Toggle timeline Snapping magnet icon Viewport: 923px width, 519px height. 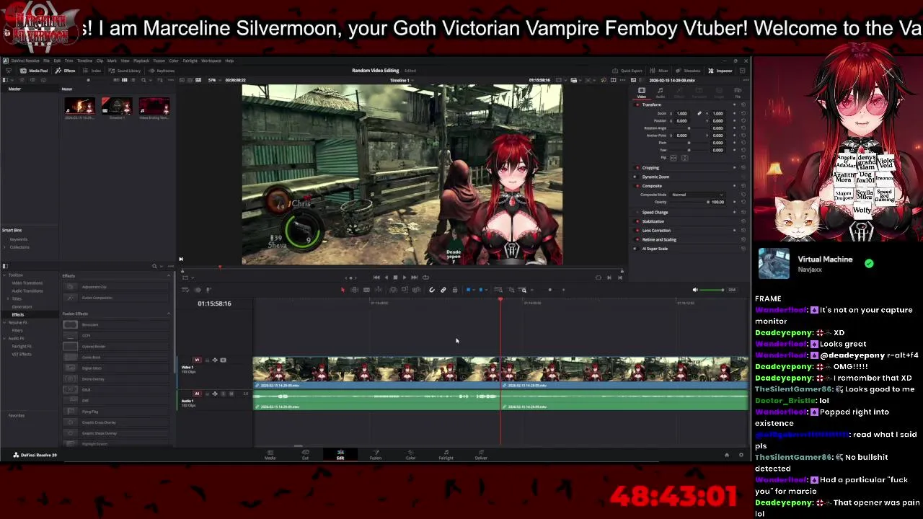click(432, 290)
